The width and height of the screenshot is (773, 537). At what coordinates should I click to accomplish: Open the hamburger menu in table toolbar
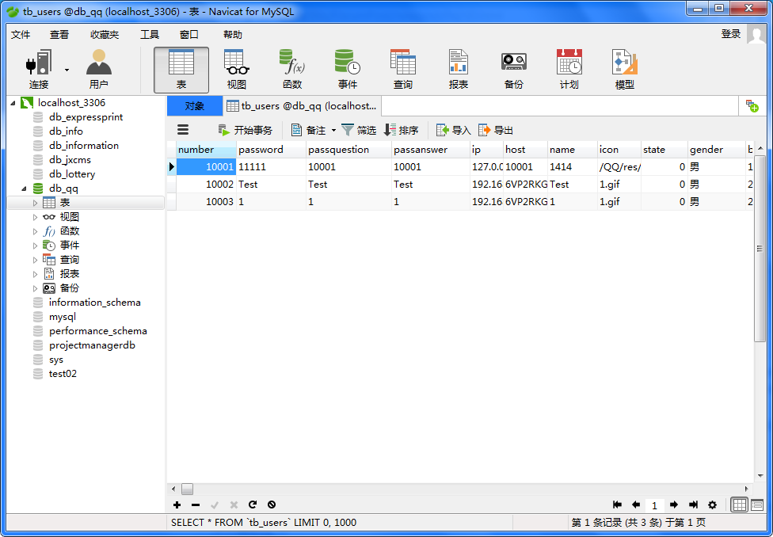pyautogui.click(x=183, y=130)
